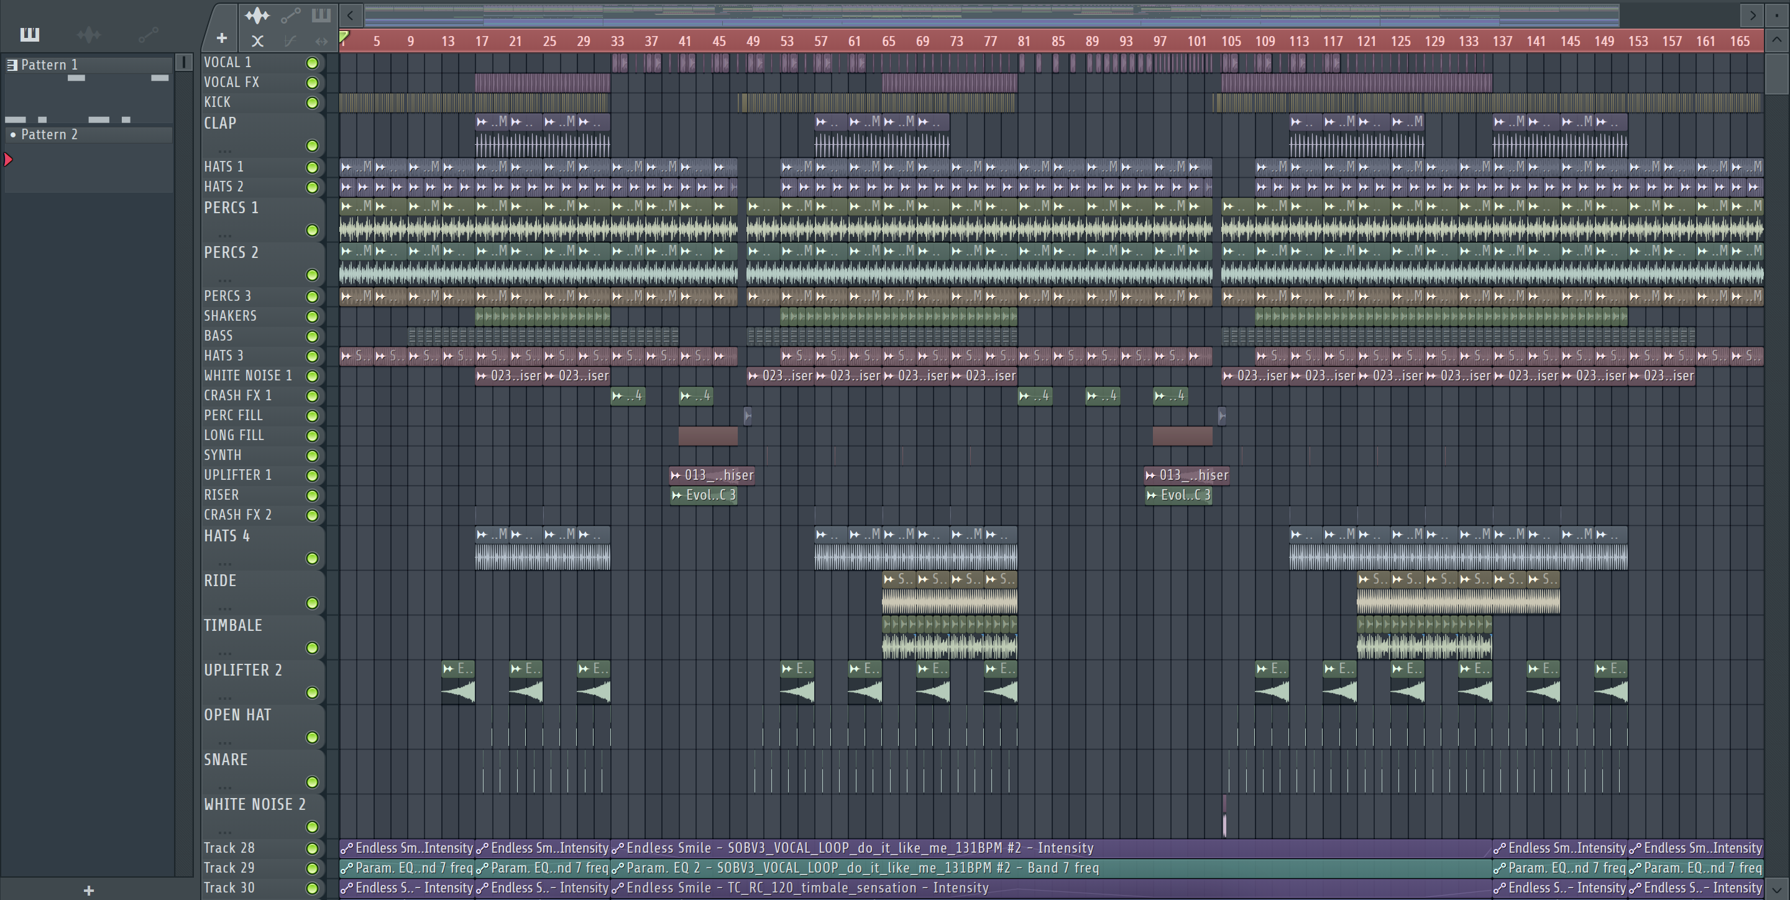1790x900 pixels.
Task: Open the three-dots handle on PERCS 1 track
Action: pyautogui.click(x=224, y=235)
